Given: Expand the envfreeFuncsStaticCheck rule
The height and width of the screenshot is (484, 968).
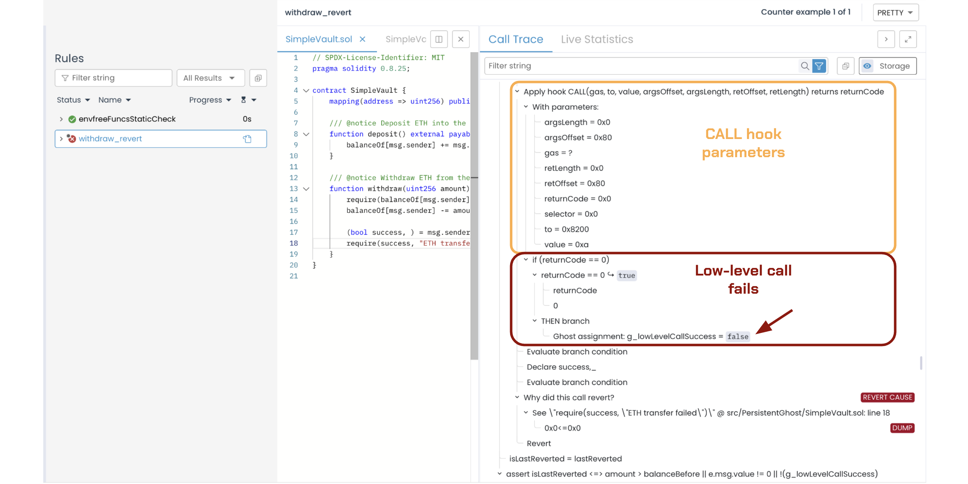Looking at the screenshot, I should [x=61, y=119].
